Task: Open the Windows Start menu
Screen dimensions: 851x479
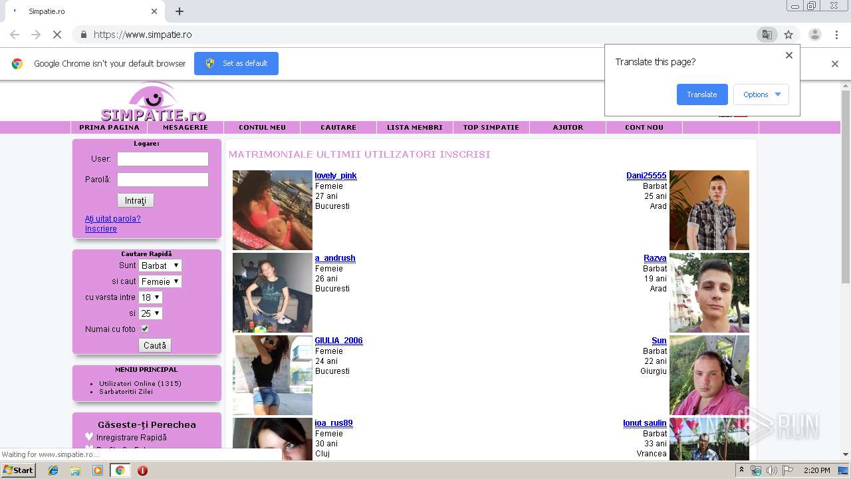Action: [18, 470]
